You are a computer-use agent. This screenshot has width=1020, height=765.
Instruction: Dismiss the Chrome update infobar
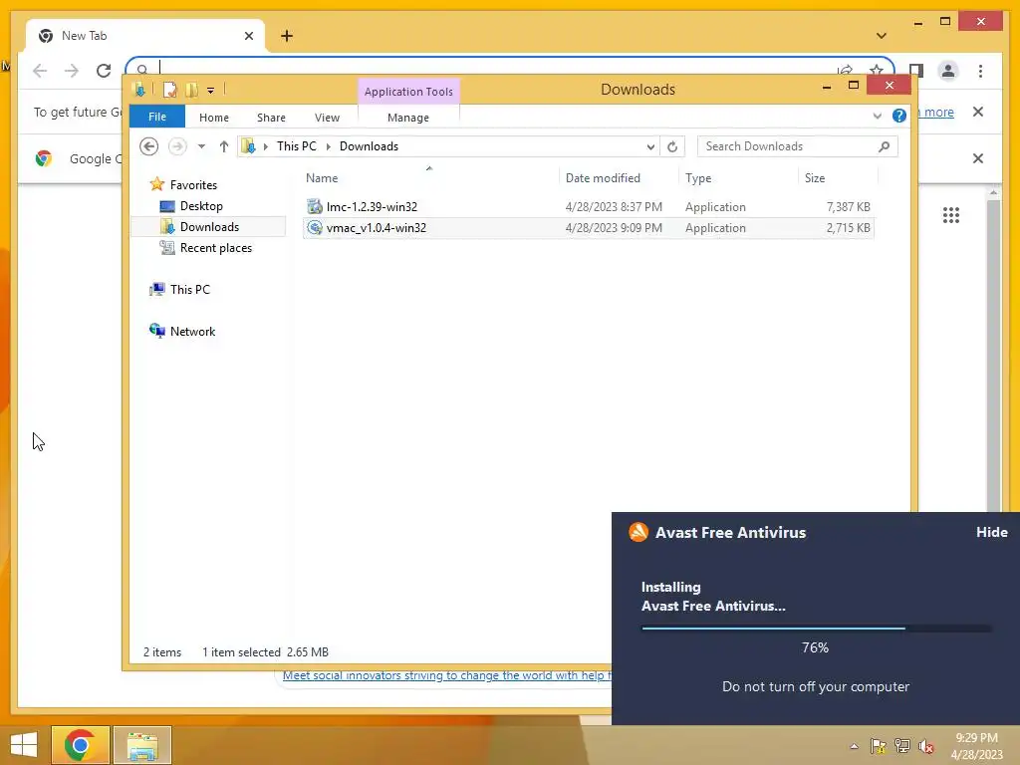tap(978, 112)
